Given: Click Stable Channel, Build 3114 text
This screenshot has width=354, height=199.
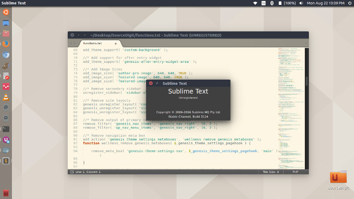Looking at the screenshot, I should point(188,117).
